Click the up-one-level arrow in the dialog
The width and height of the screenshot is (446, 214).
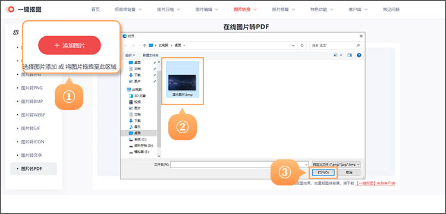click(145, 45)
